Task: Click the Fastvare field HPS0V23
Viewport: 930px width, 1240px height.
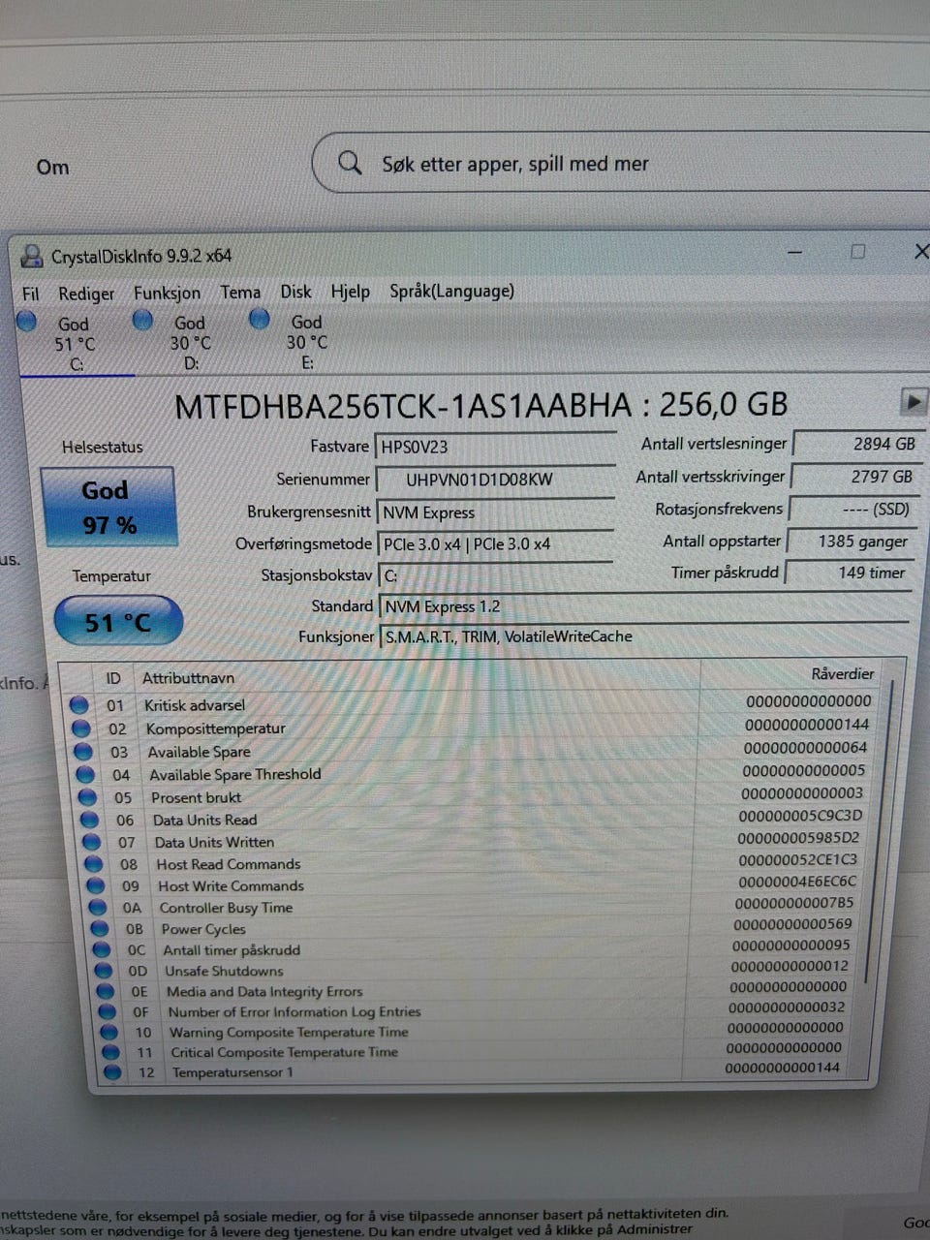Action: tap(495, 447)
